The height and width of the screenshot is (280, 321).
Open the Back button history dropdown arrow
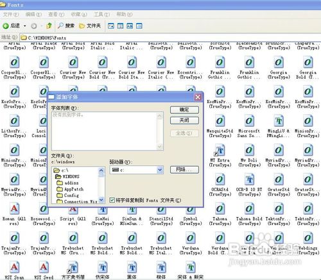click(x=25, y=26)
